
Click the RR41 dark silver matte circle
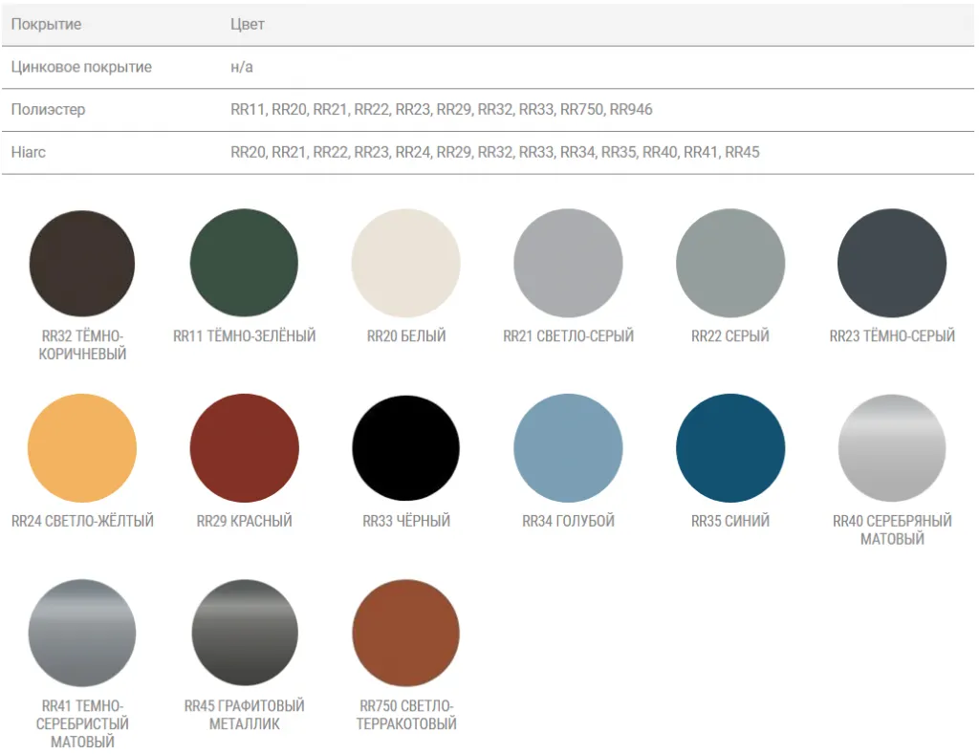coord(82,633)
